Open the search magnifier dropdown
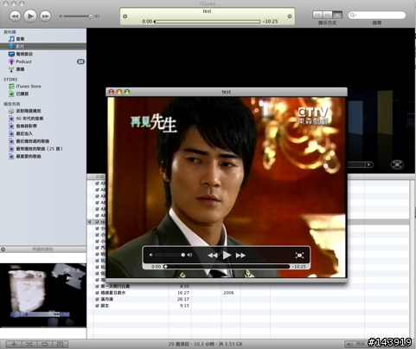 point(353,15)
